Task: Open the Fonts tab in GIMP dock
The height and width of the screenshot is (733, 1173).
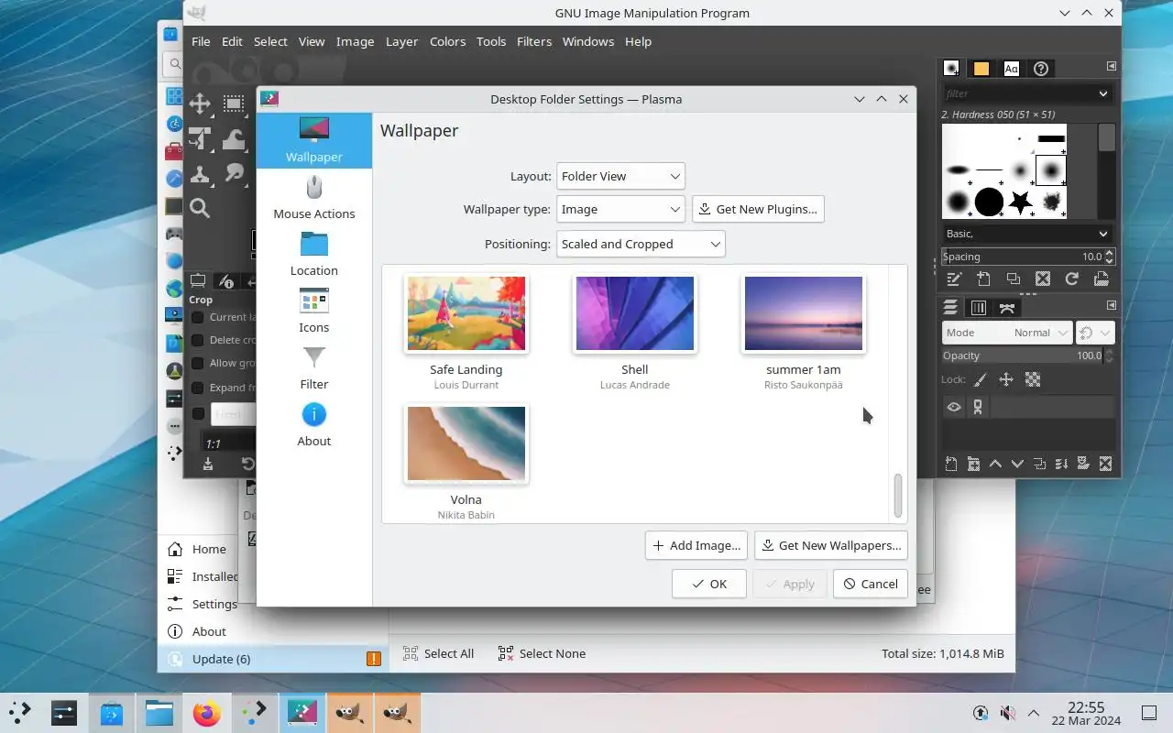Action: [1011, 68]
